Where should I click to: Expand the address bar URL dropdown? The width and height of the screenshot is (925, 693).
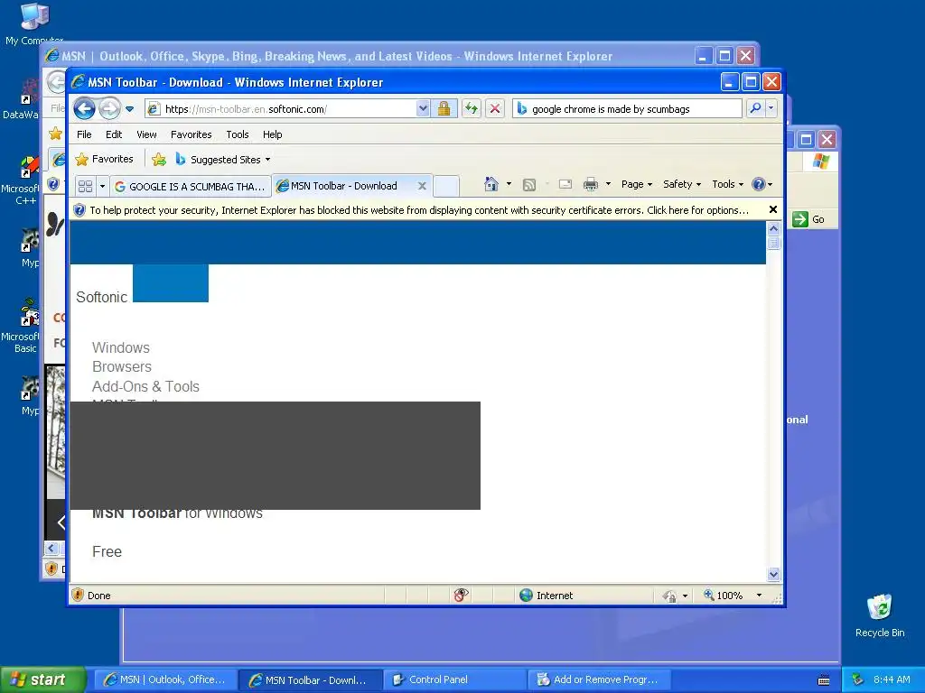pos(423,108)
